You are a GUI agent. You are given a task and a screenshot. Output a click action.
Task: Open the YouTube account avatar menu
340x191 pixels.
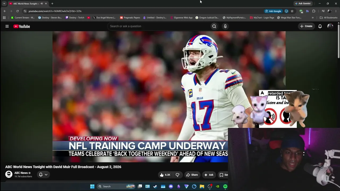(x=330, y=26)
